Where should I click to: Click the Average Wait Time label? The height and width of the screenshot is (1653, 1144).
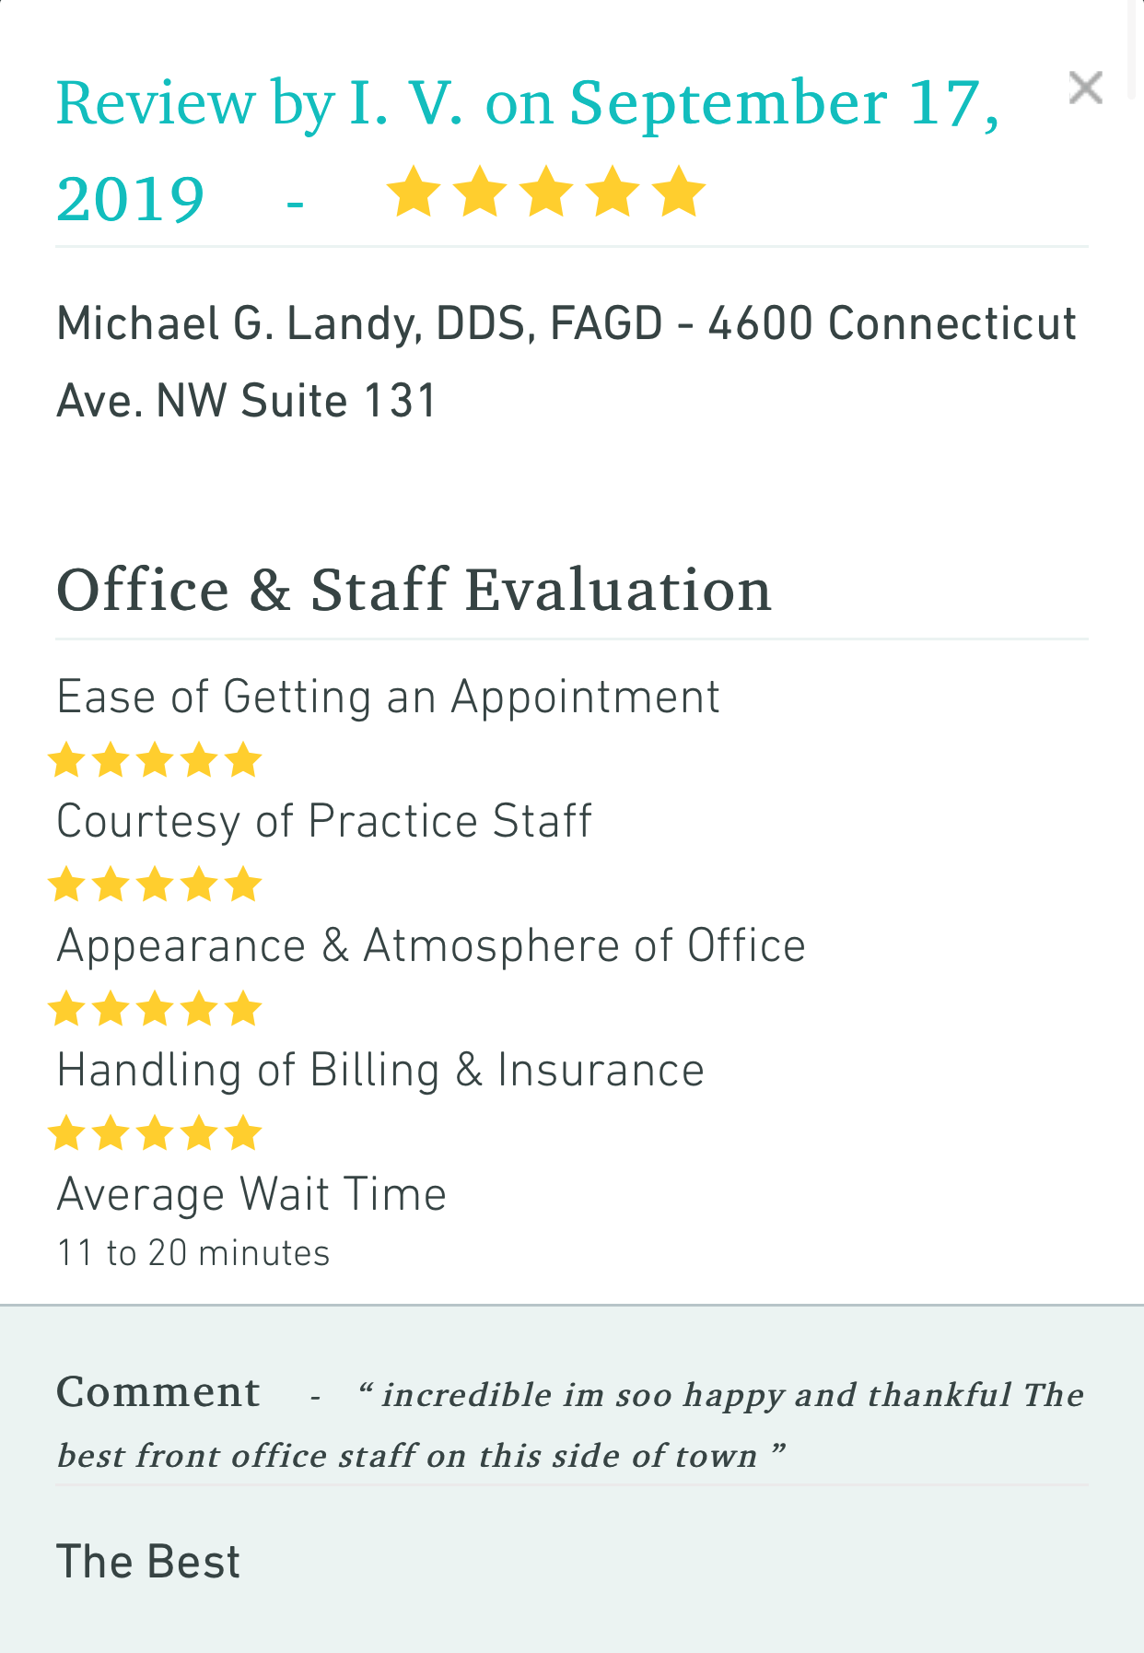click(x=251, y=1195)
